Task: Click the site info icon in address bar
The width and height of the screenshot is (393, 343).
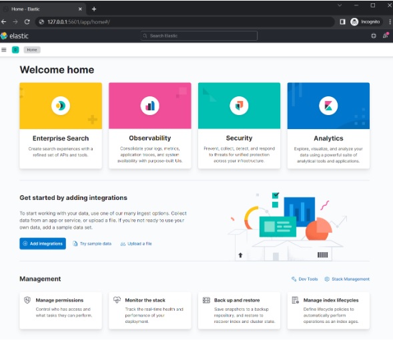Action: tap(41, 22)
